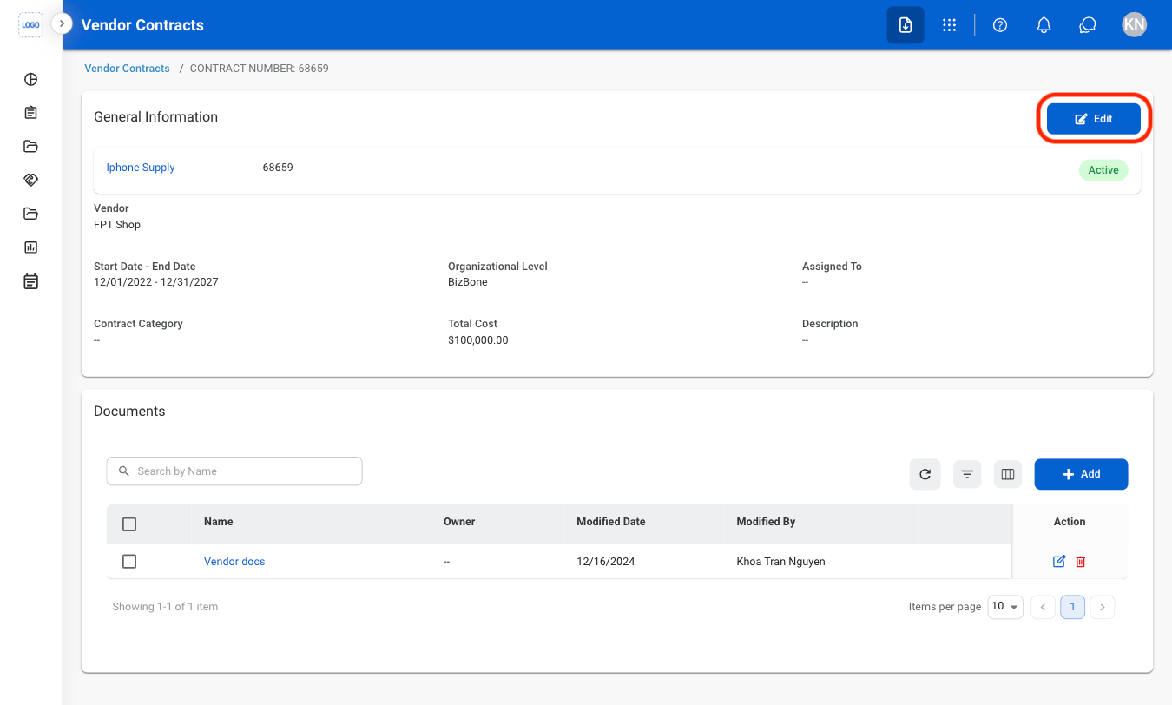Toggle the select-all header checkbox
This screenshot has height=705, width=1172.
[129, 524]
